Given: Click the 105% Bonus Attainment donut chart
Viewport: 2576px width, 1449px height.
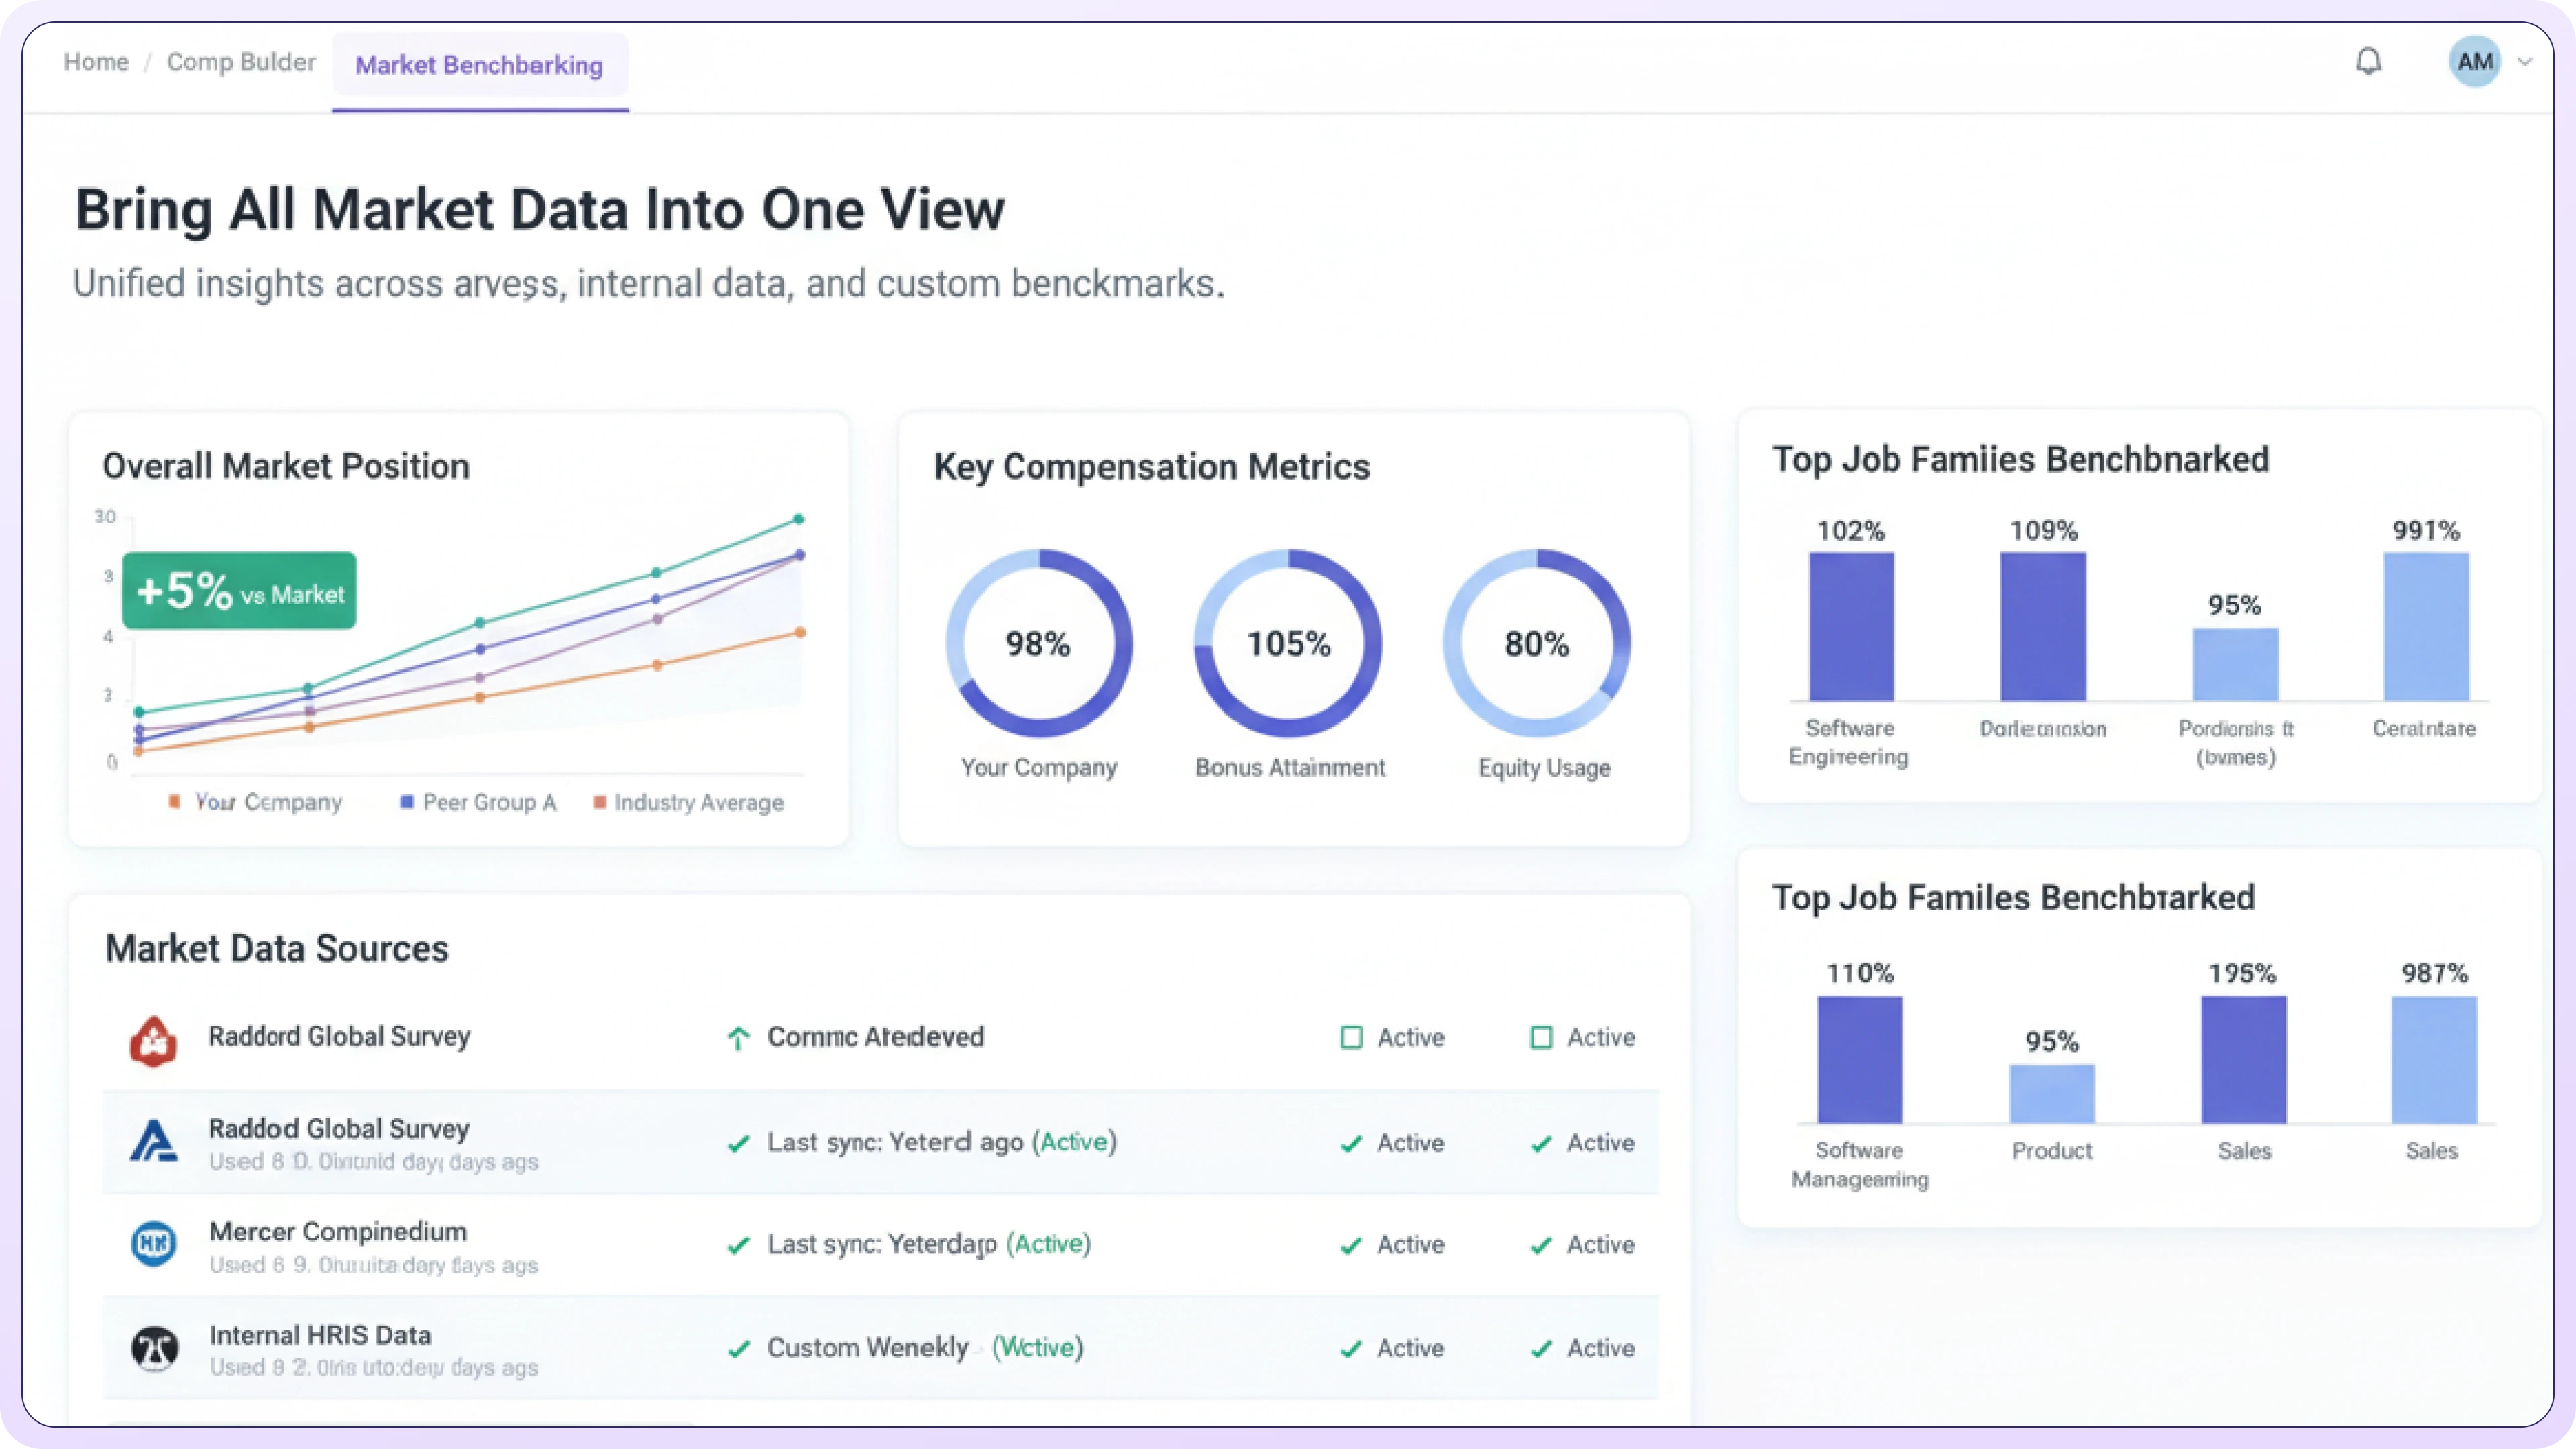Looking at the screenshot, I should [1288, 643].
